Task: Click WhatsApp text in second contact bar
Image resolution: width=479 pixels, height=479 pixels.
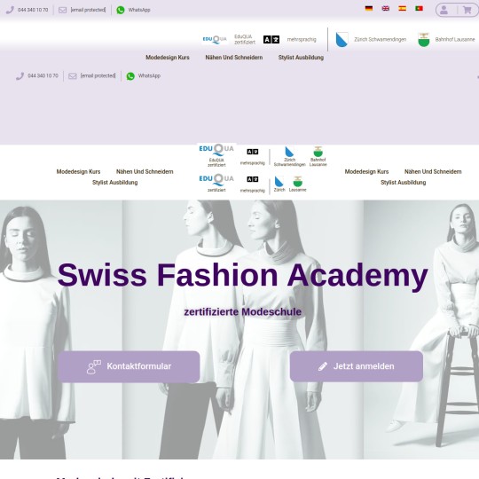Action: tap(149, 75)
